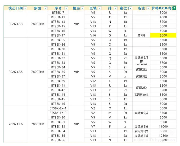Open the 座位号 column filter dropdown
Image resolution: width=180 pixels, height=146 pixels.
(x=130, y=8)
